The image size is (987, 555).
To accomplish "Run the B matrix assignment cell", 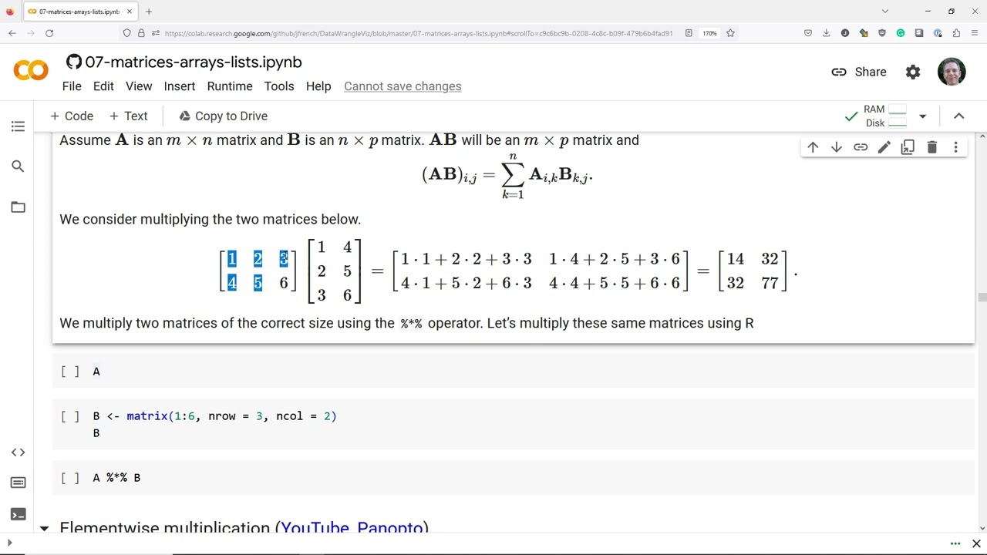I will tap(70, 416).
